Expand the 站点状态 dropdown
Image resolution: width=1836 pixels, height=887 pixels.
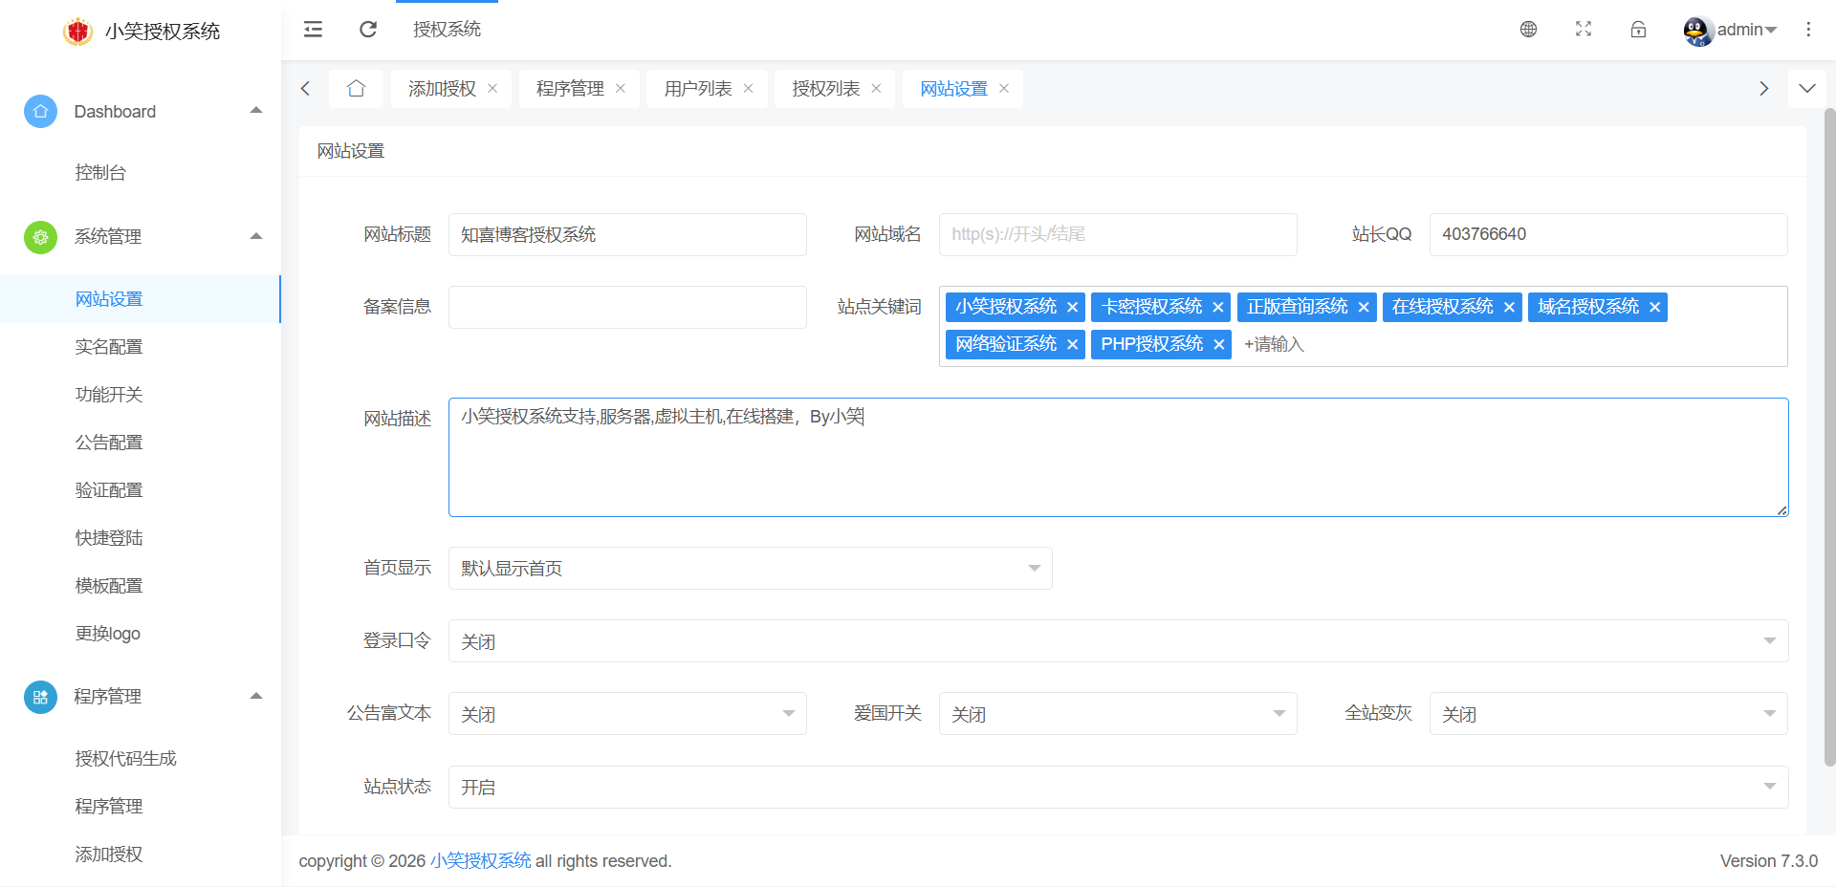click(1117, 788)
